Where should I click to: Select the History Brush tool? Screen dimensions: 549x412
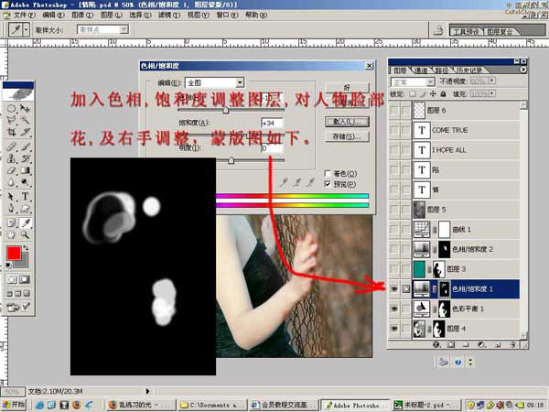click(25, 158)
